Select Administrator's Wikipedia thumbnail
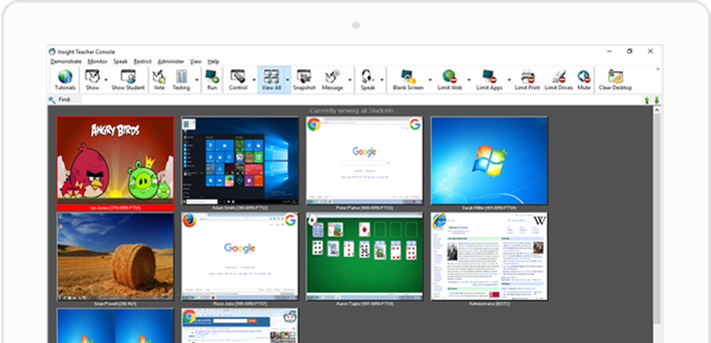 [489, 256]
